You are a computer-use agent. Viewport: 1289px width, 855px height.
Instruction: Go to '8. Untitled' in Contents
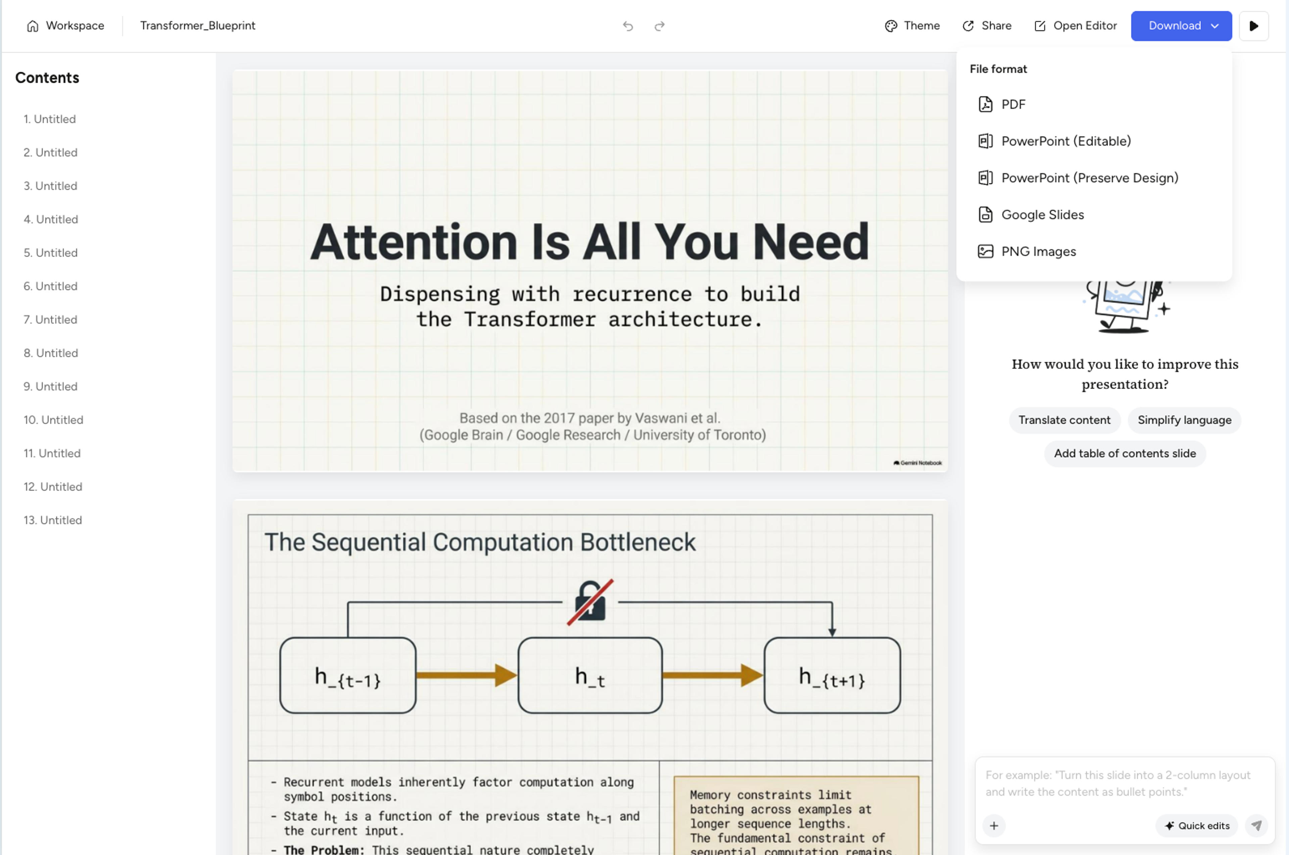(51, 353)
